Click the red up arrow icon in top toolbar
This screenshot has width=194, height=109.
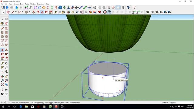click(56, 8)
